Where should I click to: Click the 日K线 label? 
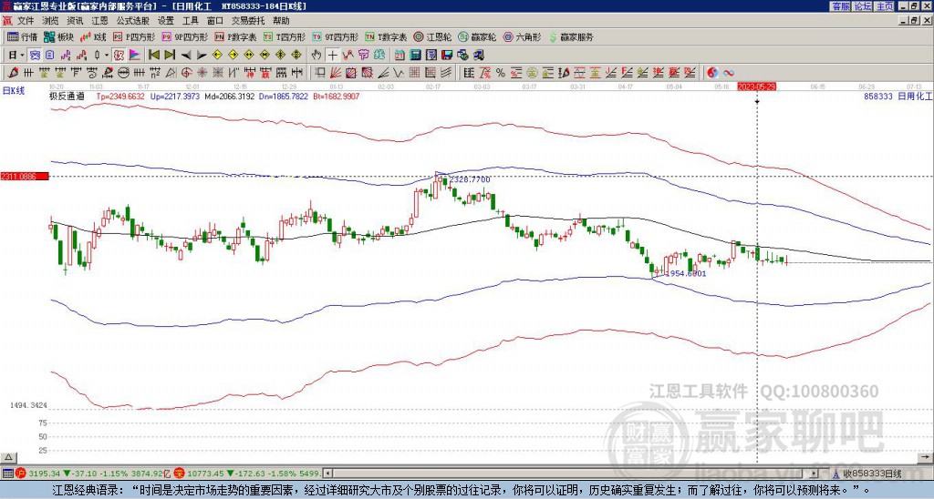(13, 91)
